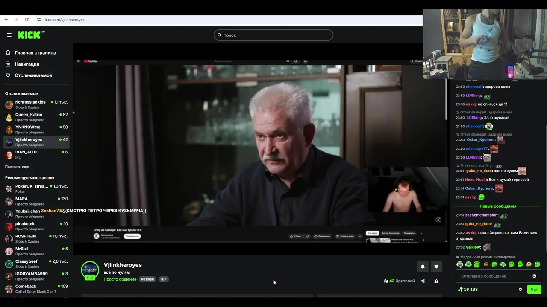The height and width of the screenshot is (307, 547).
Task: Click username Oskar_Kychera at 23:50
Action: point(480,140)
